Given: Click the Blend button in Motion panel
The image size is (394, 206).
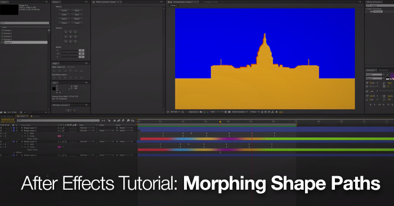Looking at the screenshot, I should pos(77,19).
